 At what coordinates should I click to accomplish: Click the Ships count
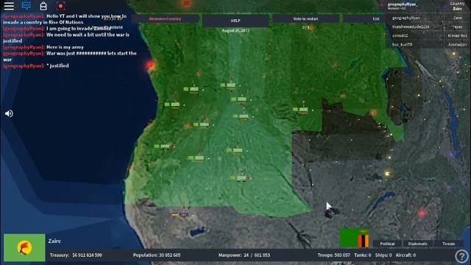click(383, 255)
